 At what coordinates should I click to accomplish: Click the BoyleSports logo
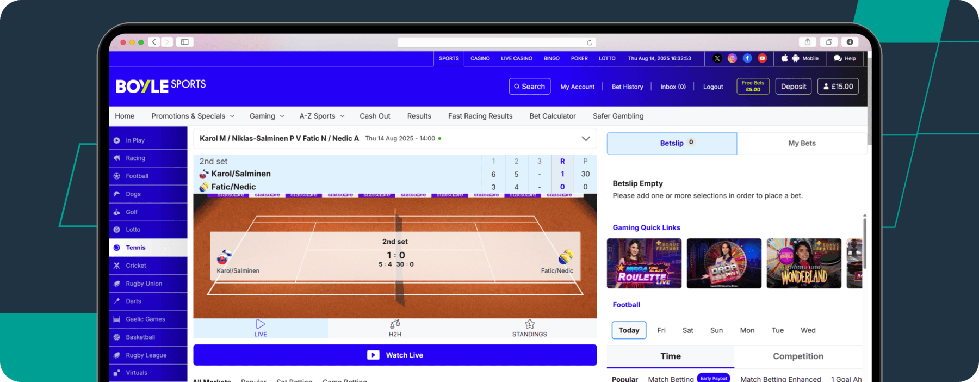pos(161,86)
